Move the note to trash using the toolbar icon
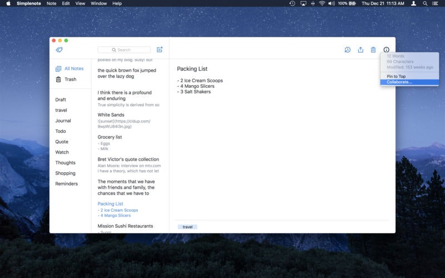Viewport: 445px width, 278px height. [373, 50]
